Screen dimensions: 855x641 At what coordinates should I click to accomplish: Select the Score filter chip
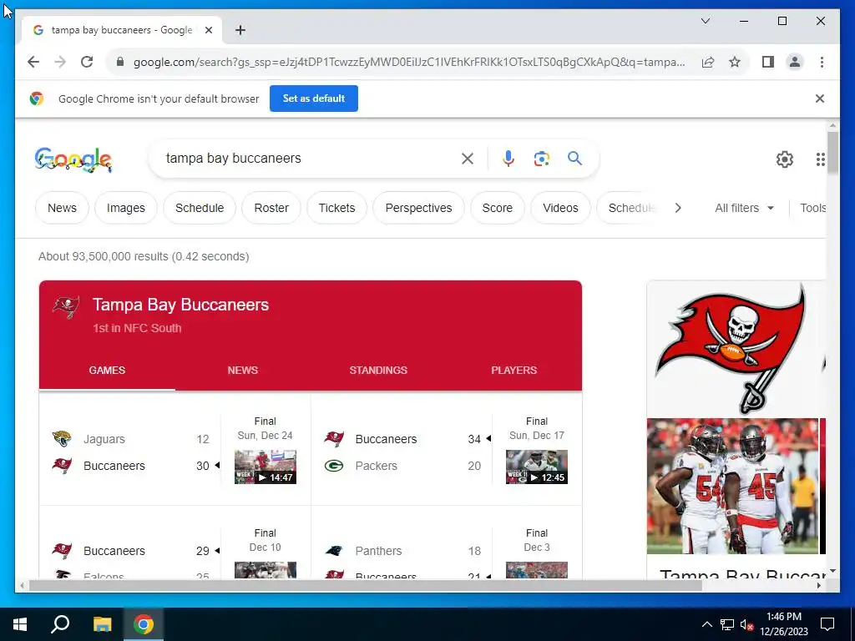498,208
